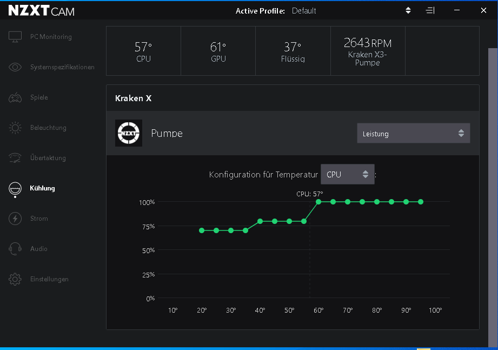The height and width of the screenshot is (350, 498).
Task: Open the Spiele section
Action: pyautogui.click(x=39, y=97)
